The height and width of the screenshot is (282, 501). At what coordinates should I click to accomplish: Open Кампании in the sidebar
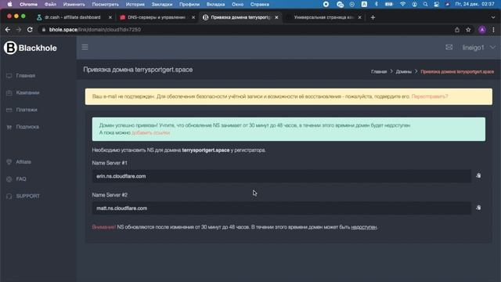[28, 92]
